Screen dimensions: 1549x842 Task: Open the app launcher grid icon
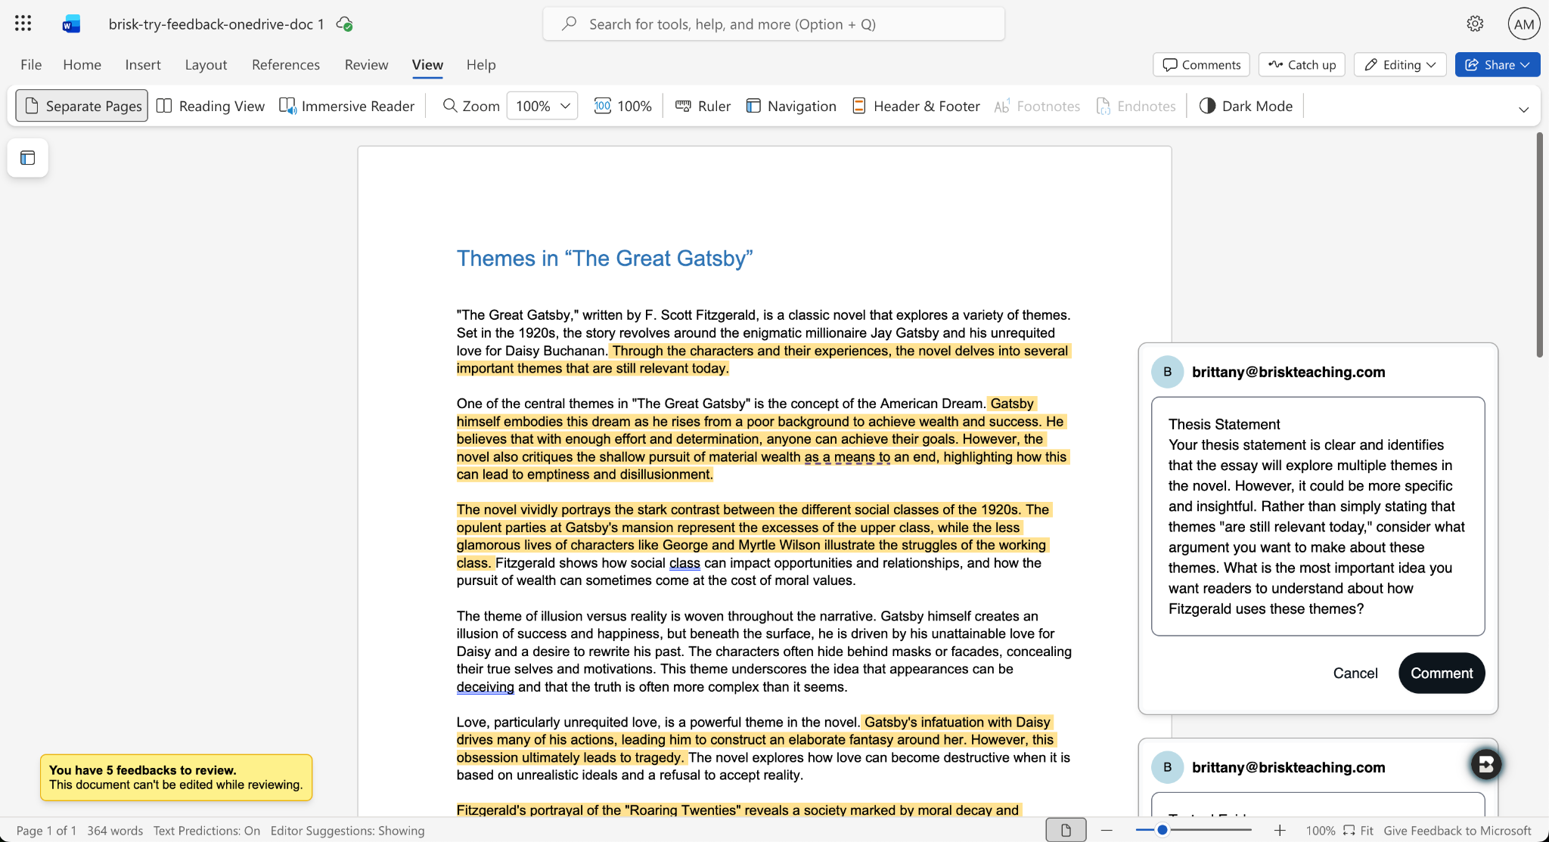point(23,23)
